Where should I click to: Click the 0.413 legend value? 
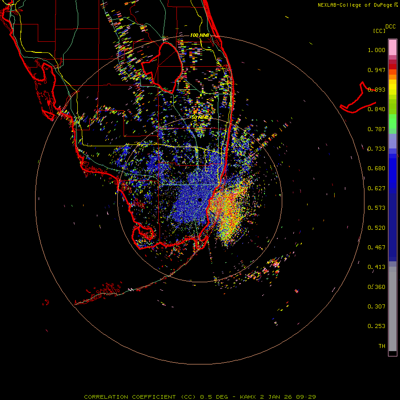376,267
